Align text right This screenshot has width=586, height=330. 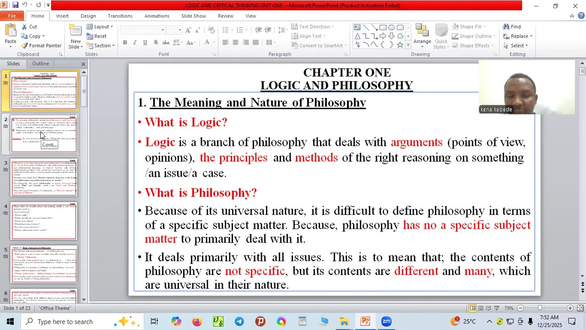coord(245,42)
